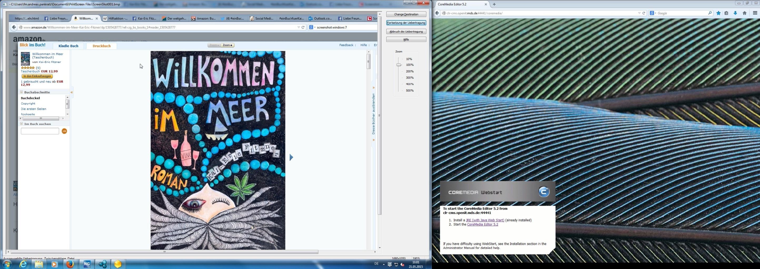The height and width of the screenshot is (269, 760).
Task: Switch to the Druckbuch tab
Action: (102, 46)
